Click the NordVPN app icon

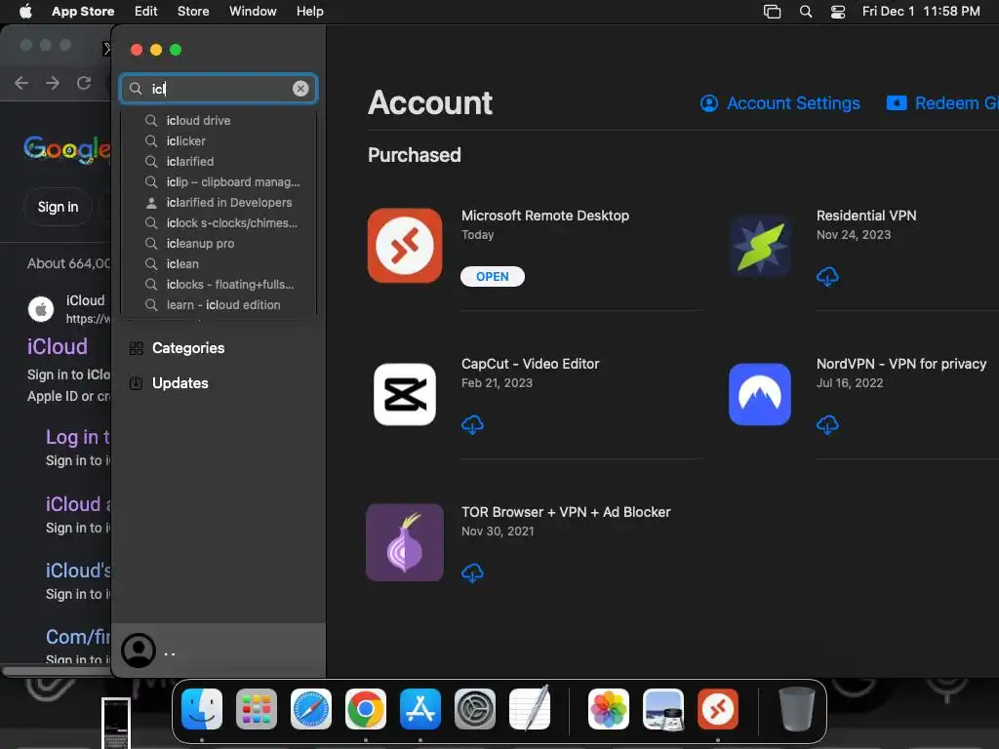pyautogui.click(x=759, y=394)
